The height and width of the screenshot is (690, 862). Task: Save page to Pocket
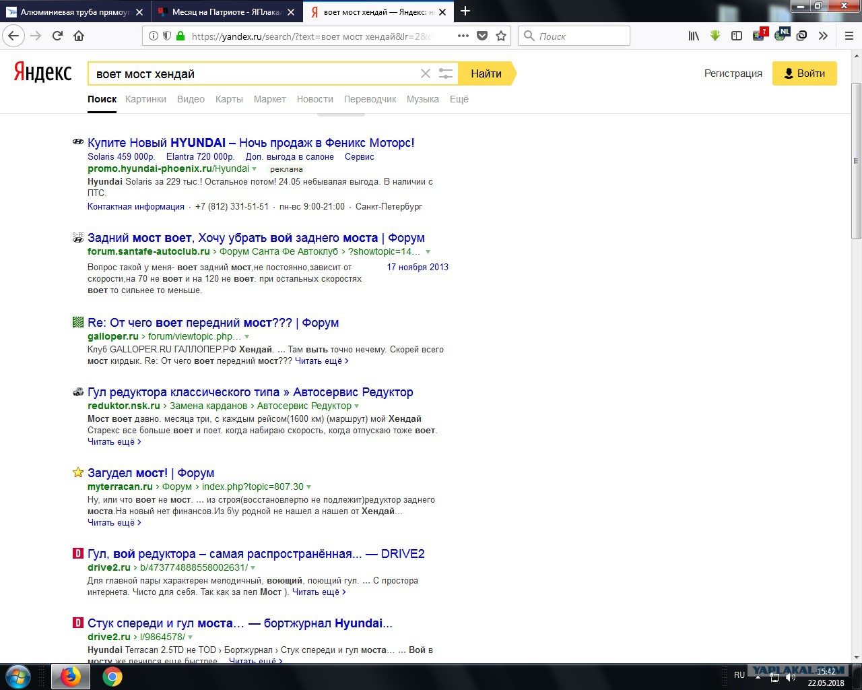pos(482,36)
